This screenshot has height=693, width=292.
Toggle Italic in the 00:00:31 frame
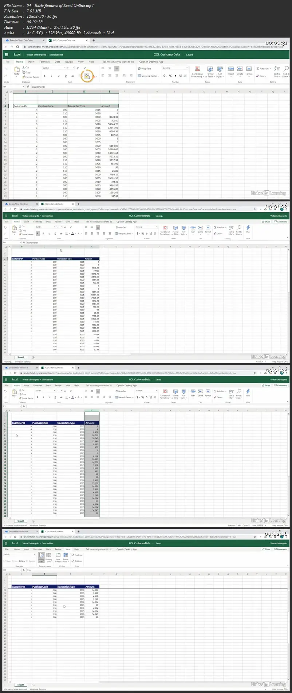click(x=52, y=76)
